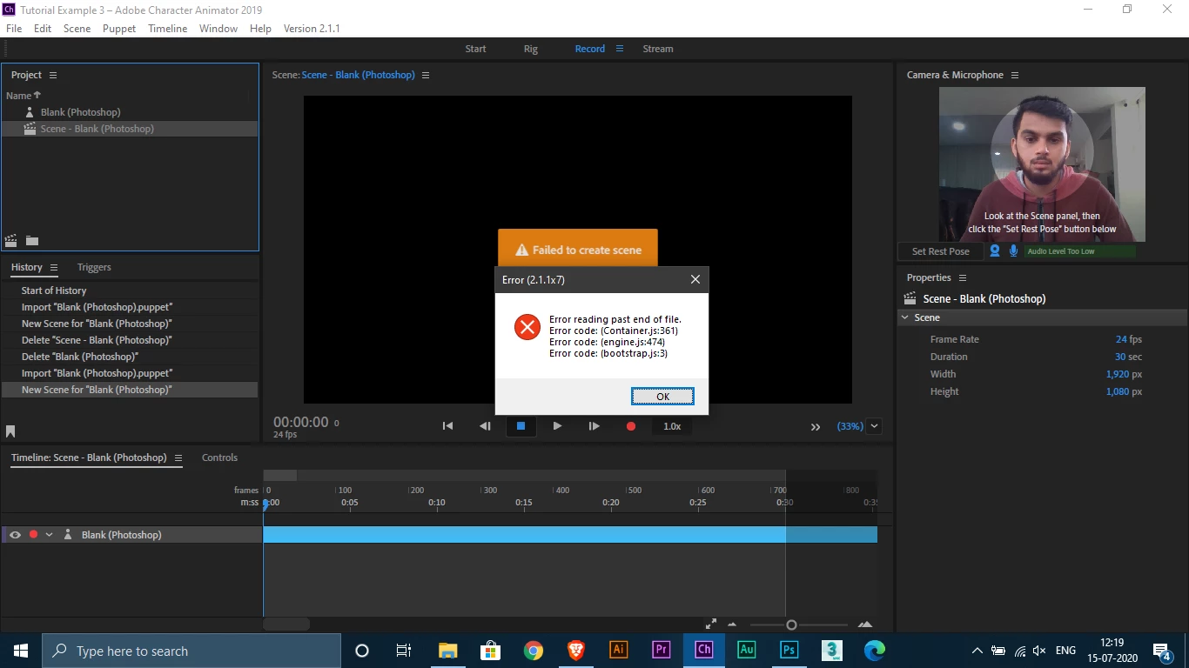Toggle visibility eye of Blank (Photoshop) track

pos(15,535)
